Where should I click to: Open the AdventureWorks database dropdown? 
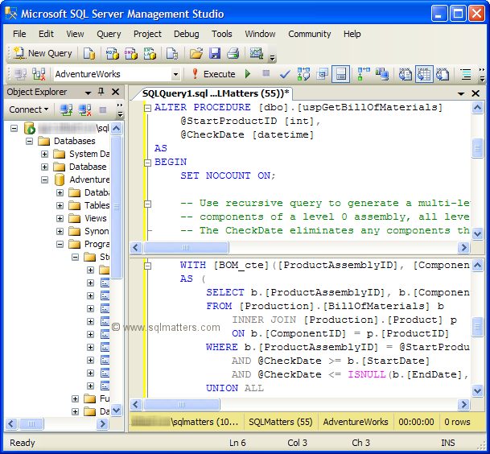(x=175, y=74)
